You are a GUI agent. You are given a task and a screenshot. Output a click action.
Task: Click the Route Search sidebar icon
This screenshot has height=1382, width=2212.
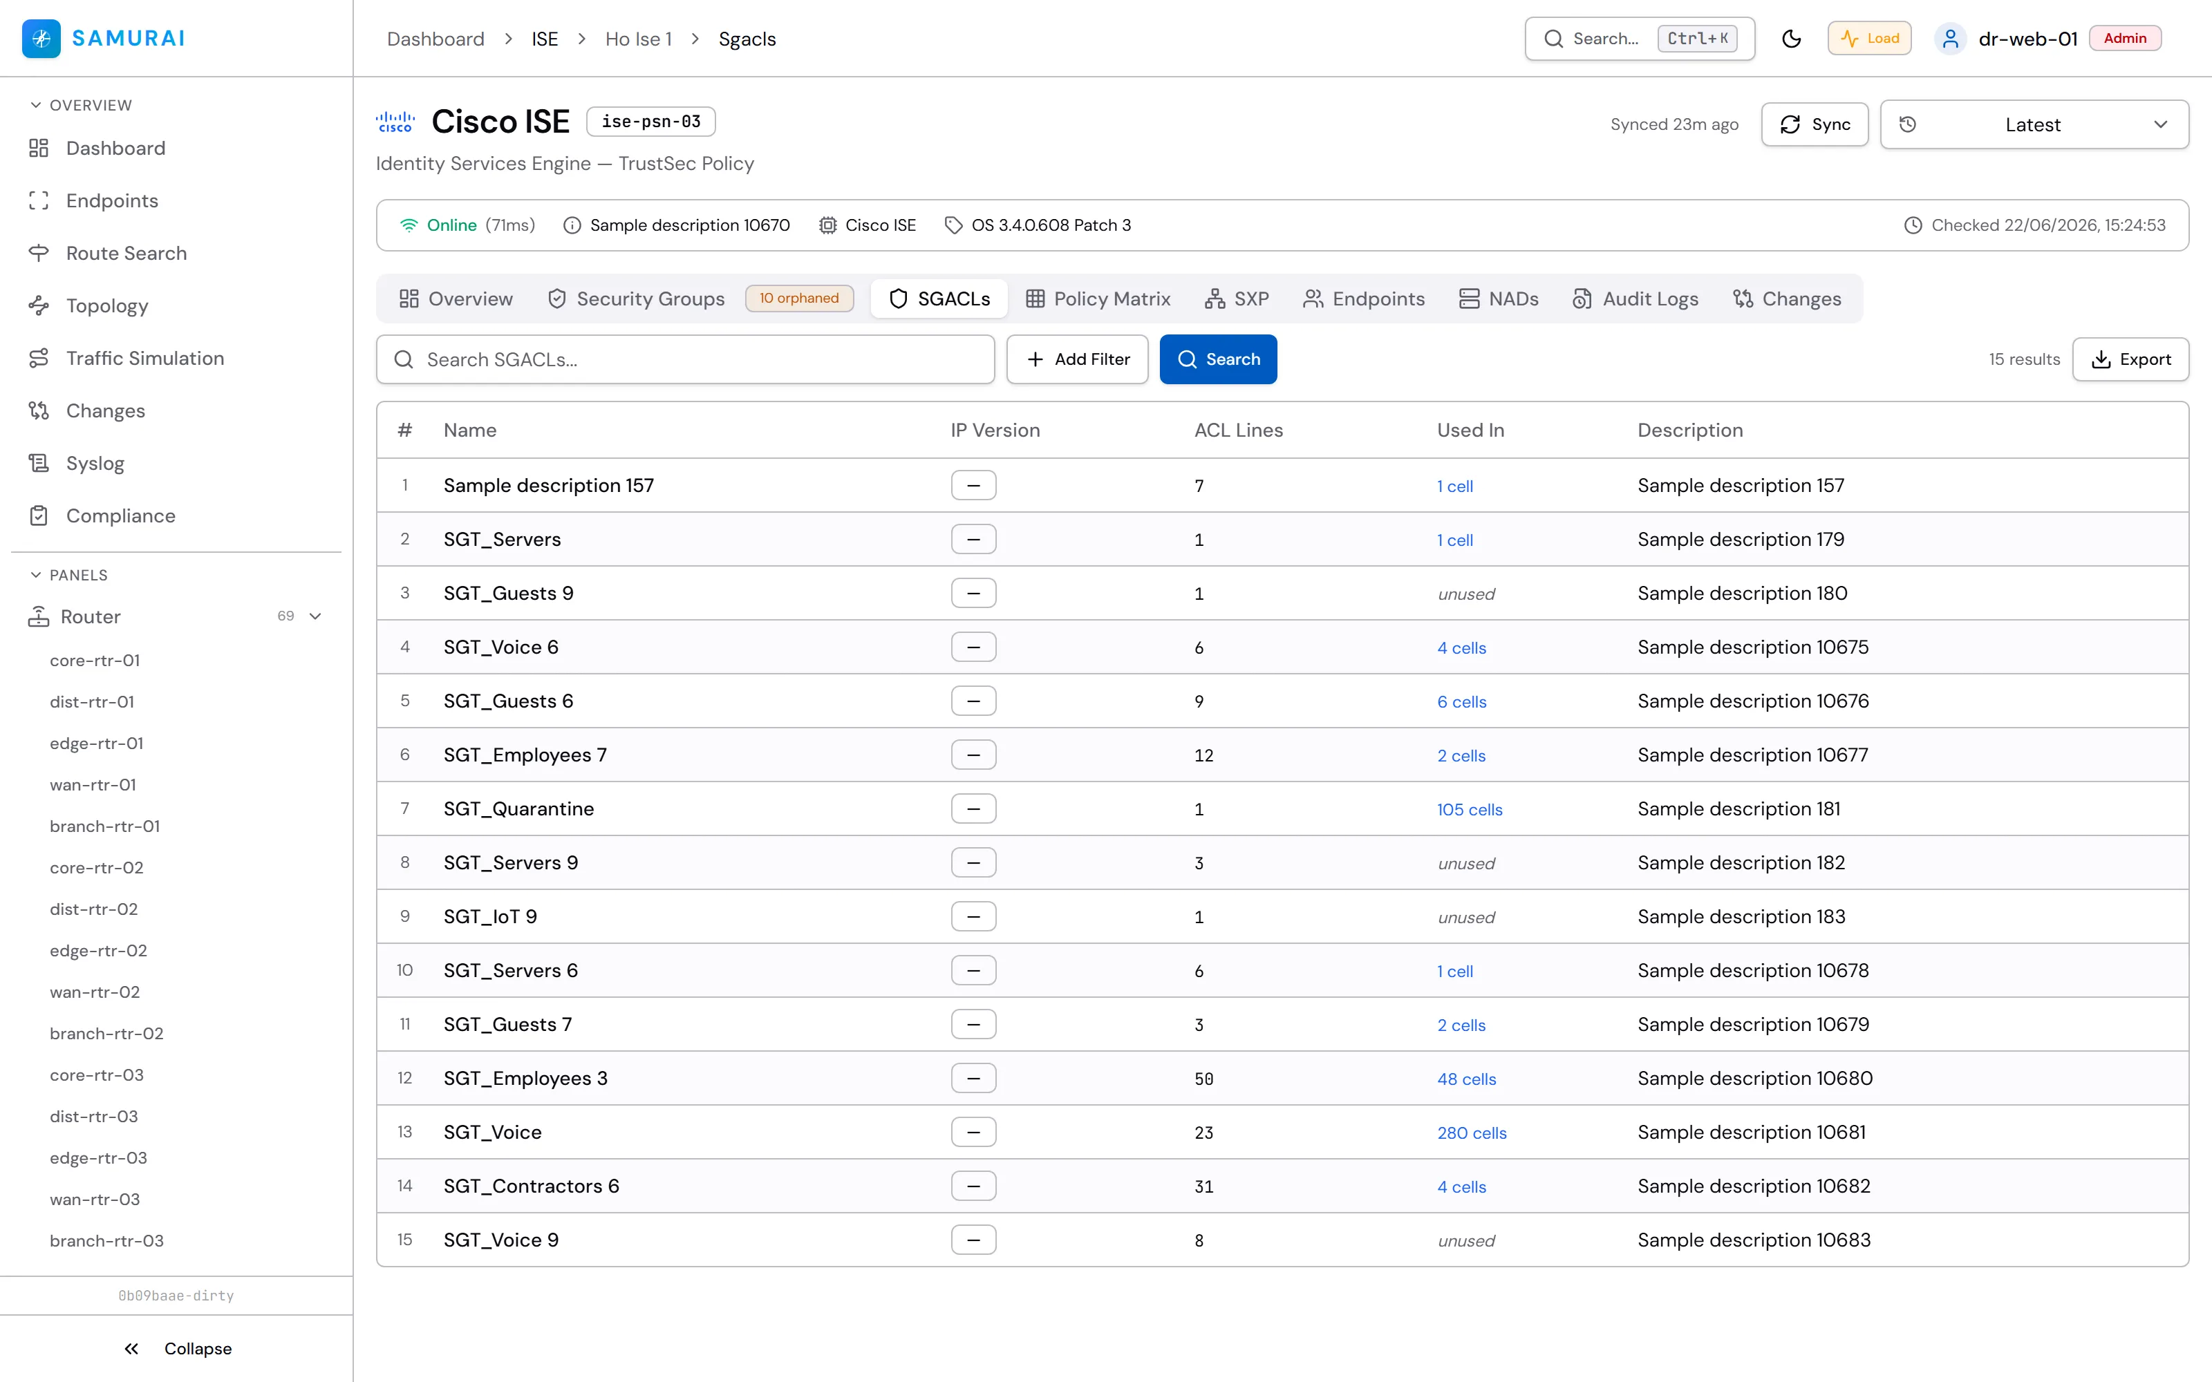coord(39,253)
